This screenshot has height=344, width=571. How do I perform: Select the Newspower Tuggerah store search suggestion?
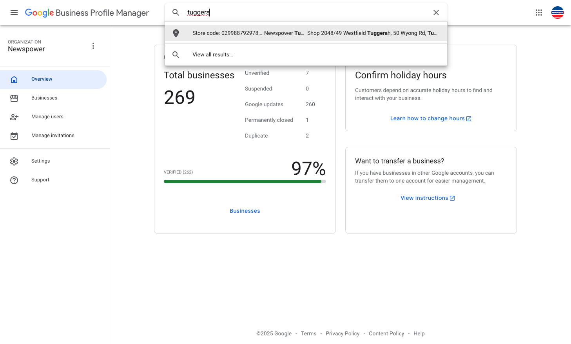306,33
